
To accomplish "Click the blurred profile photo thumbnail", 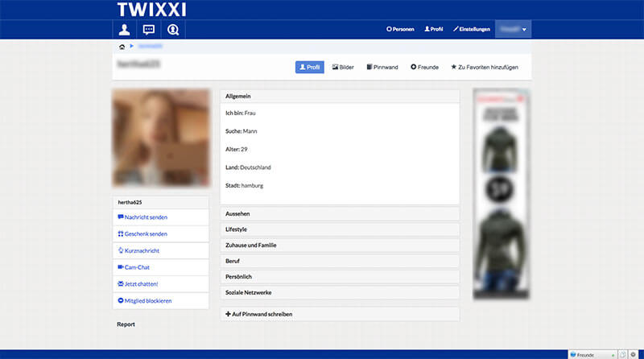I will coord(160,138).
